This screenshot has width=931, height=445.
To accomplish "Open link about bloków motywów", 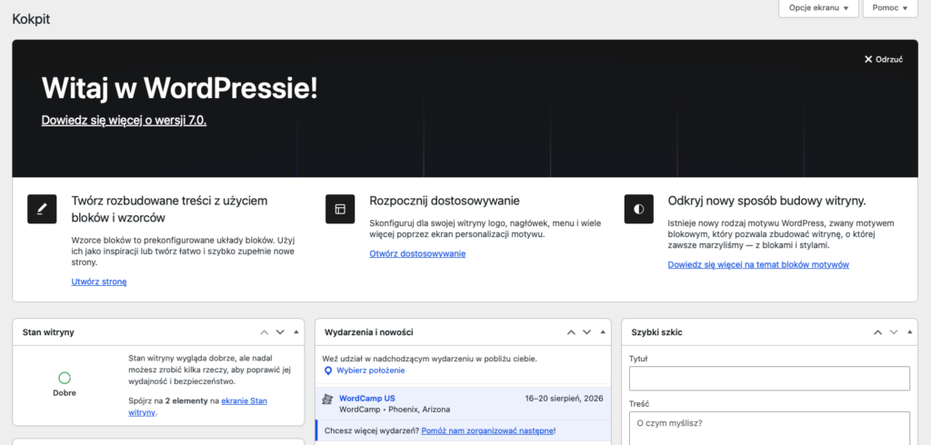I will (758, 264).
